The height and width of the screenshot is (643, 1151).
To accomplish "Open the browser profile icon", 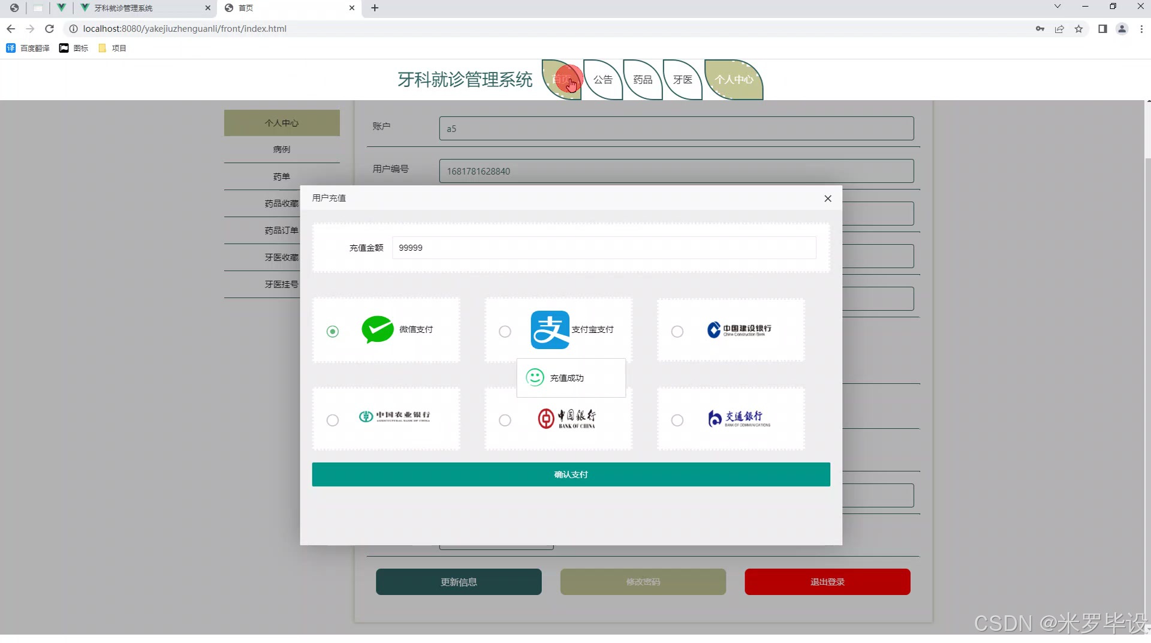I will tap(1122, 29).
